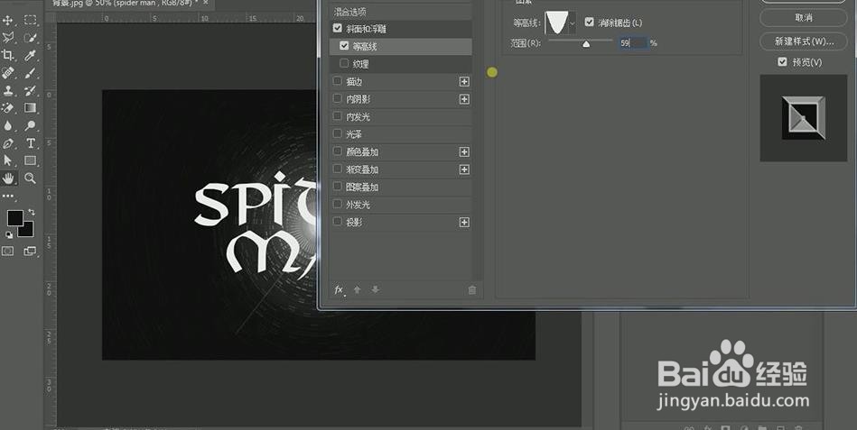Select the Eraser tool

click(8, 108)
